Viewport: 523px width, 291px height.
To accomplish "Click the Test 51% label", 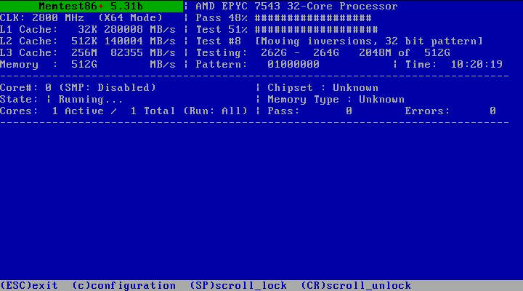I will (222, 29).
